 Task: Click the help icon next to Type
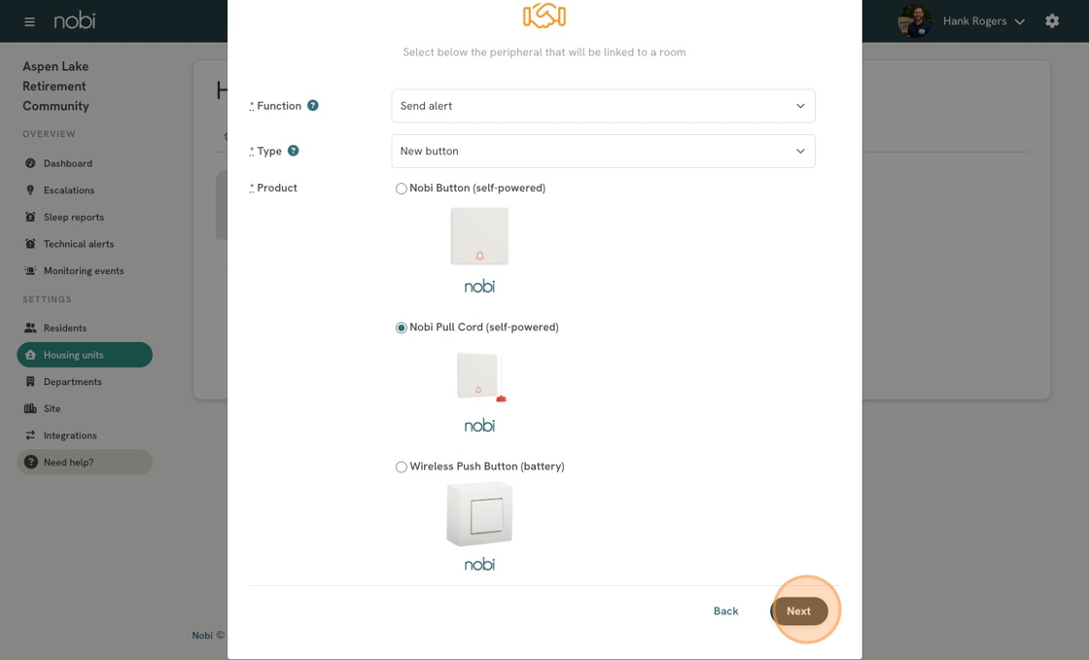(x=294, y=151)
